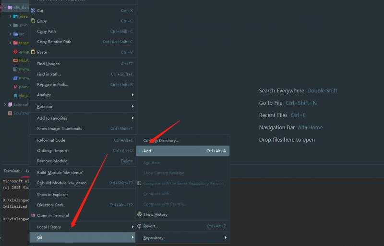Click the HELP markdown file icon
The image size is (384, 246).
pyautogui.click(x=15, y=60)
